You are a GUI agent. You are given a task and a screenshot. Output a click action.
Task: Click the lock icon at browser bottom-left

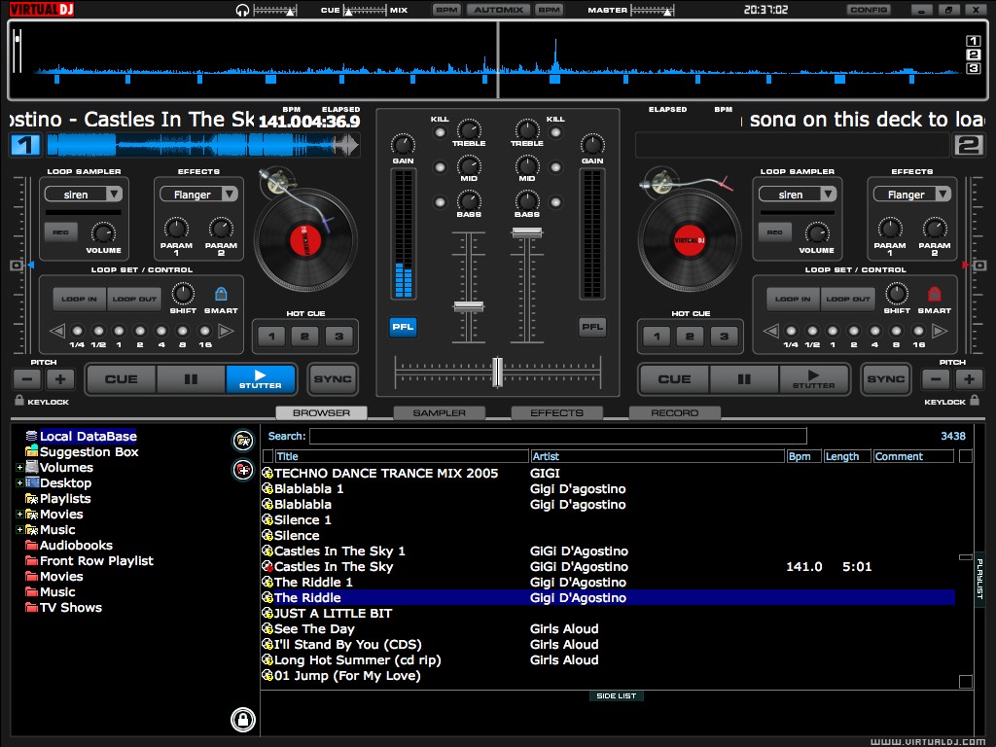[x=242, y=720]
